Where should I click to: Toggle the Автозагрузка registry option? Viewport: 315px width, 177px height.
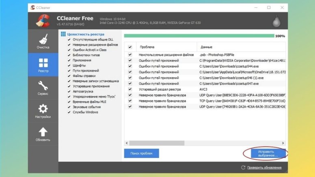pos(69,91)
